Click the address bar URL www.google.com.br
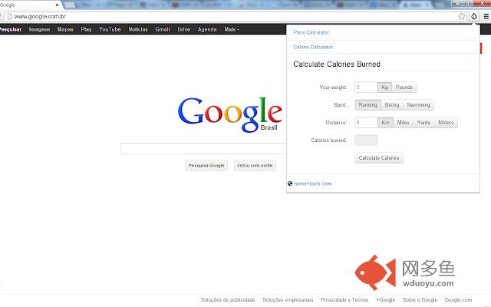The width and height of the screenshot is (491, 307). (x=40, y=16)
